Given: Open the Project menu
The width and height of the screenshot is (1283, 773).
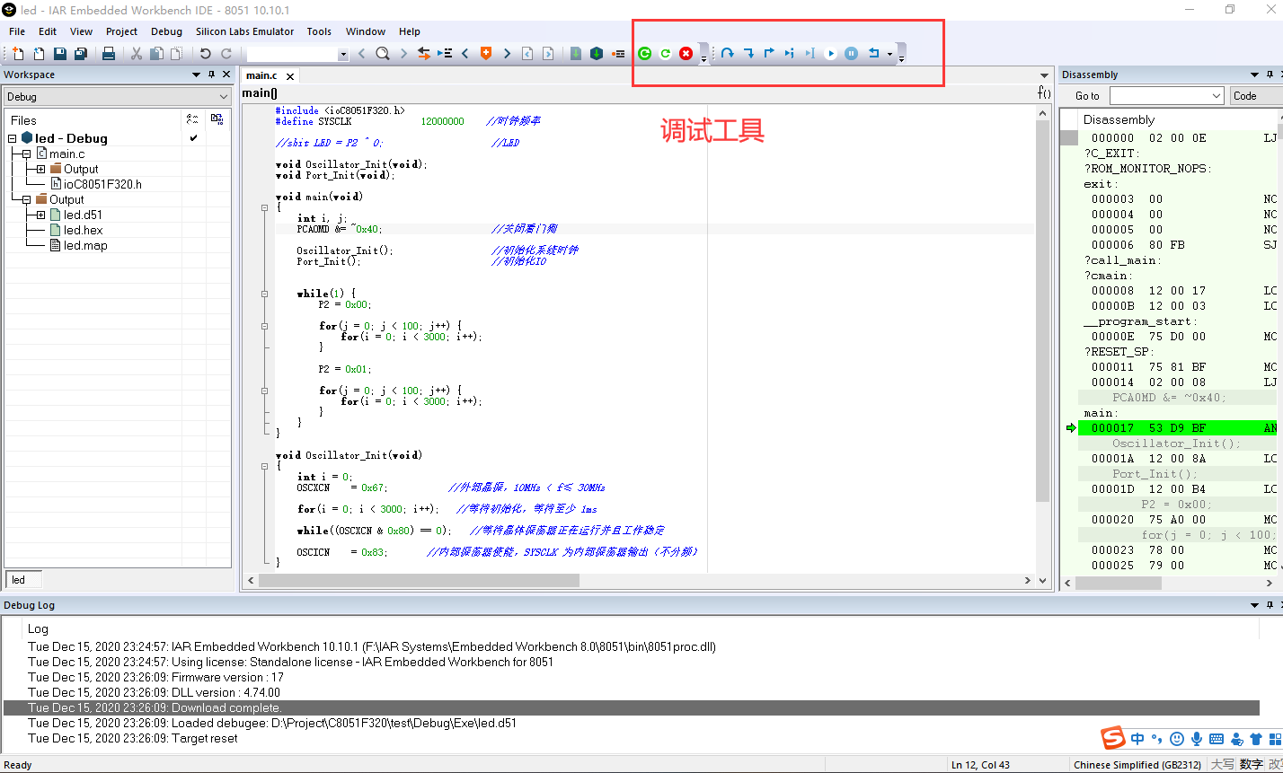Looking at the screenshot, I should click(x=121, y=31).
